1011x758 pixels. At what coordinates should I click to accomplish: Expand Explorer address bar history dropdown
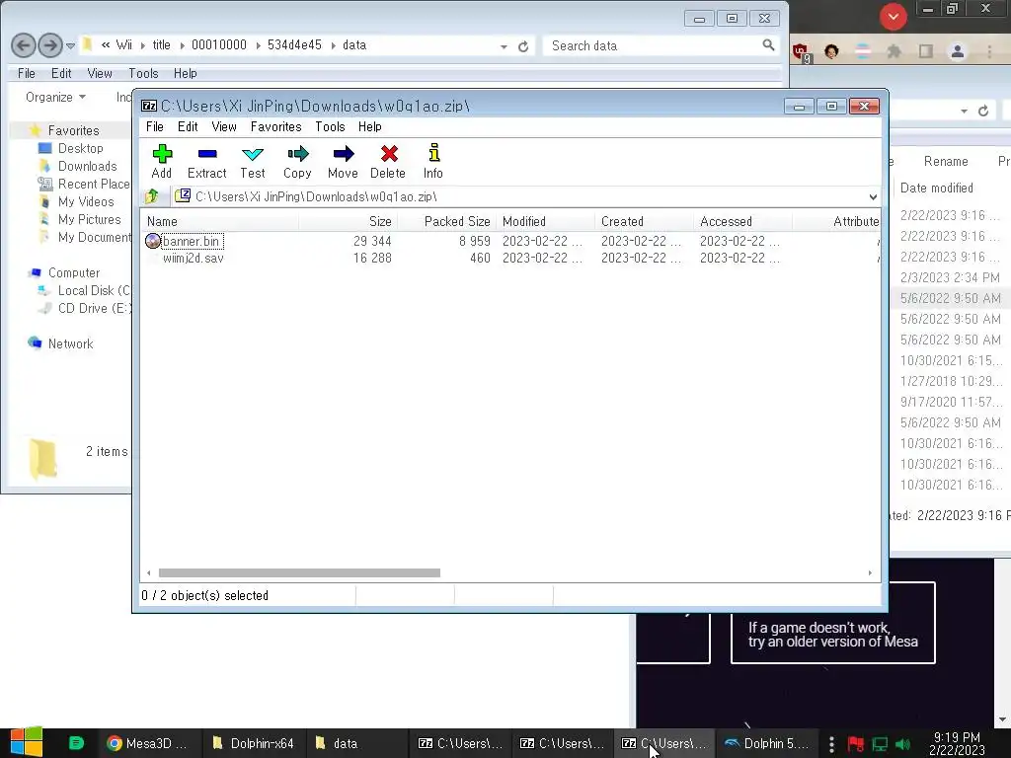(504, 46)
